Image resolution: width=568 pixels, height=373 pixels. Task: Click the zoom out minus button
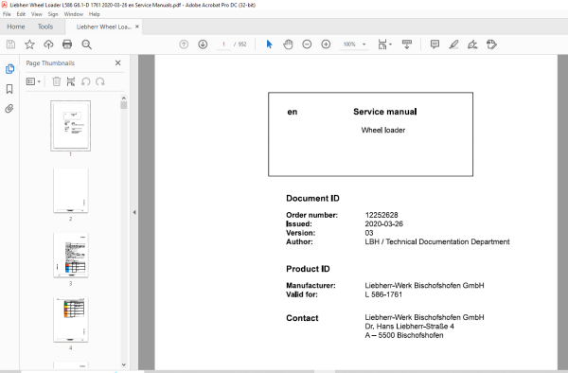(307, 44)
